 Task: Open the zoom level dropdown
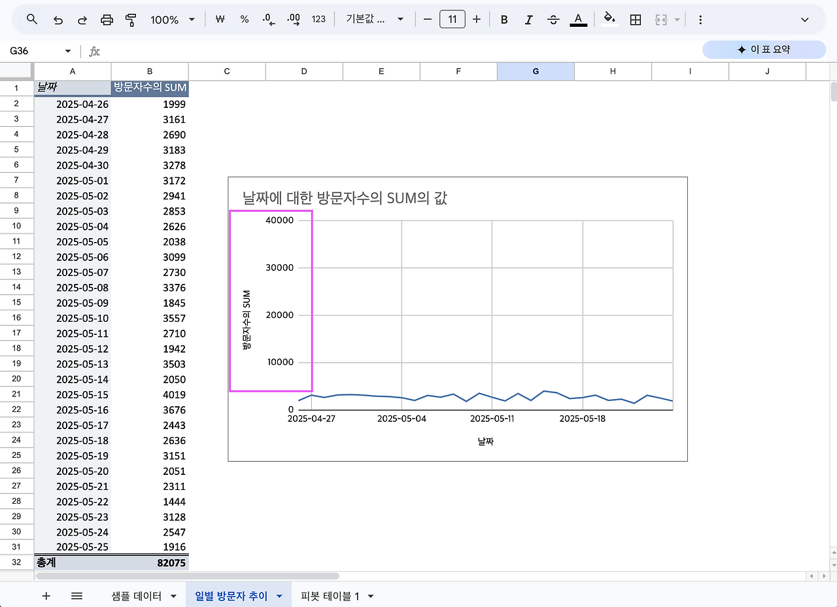click(x=172, y=20)
